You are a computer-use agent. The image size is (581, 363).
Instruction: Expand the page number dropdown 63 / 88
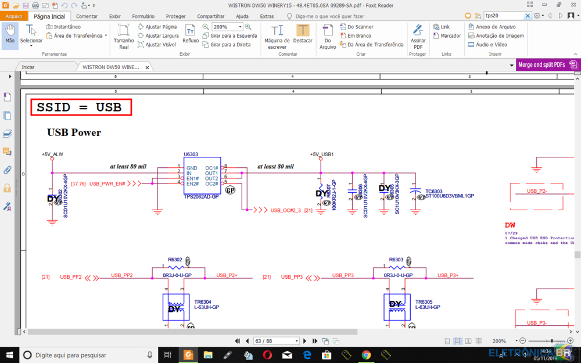pyautogui.click(x=296, y=341)
